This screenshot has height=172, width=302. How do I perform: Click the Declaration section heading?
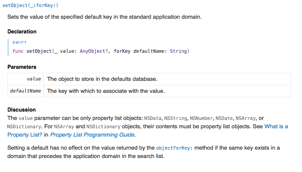[x=22, y=31]
